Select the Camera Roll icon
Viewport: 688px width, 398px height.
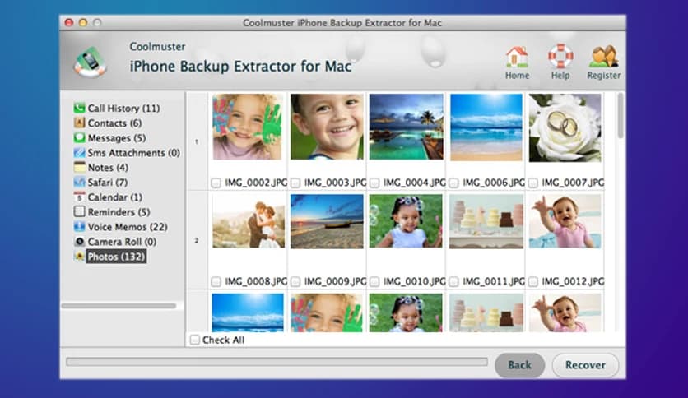80,242
